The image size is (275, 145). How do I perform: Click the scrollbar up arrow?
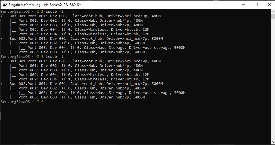click(272, 11)
